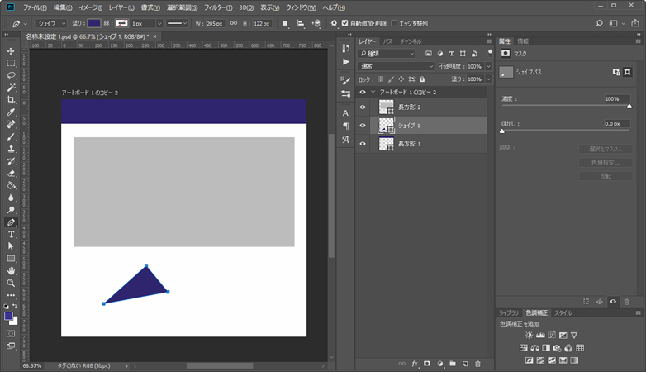This screenshot has height=372, width=646.
Task: Switch to the チャンネル tab
Action: tap(411, 41)
